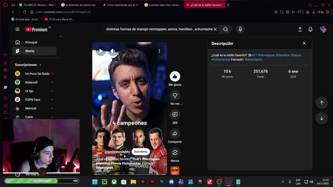The height and width of the screenshot is (187, 333).
Task: Open Opera easy setup sliders
Action: tap(328, 12)
